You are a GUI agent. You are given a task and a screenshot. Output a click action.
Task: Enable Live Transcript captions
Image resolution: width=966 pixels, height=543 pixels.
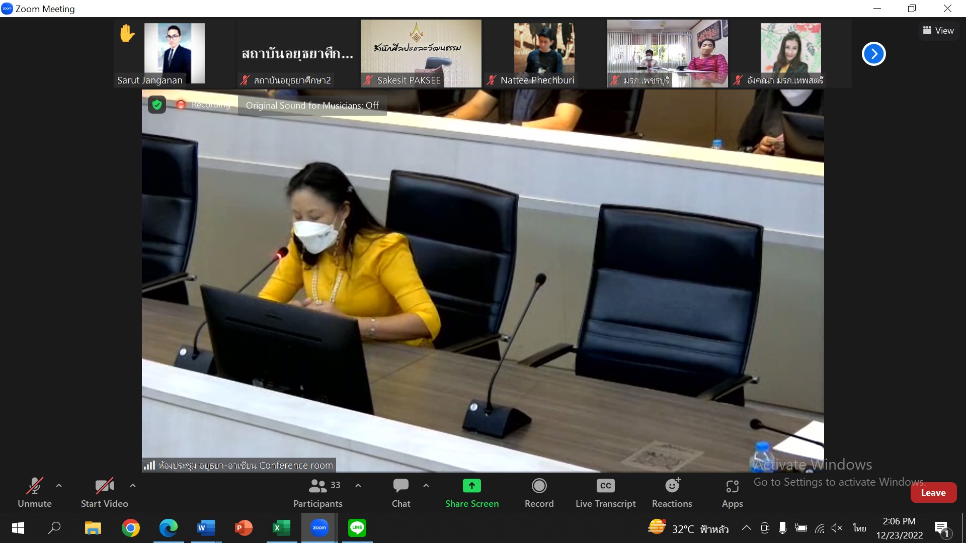(606, 493)
